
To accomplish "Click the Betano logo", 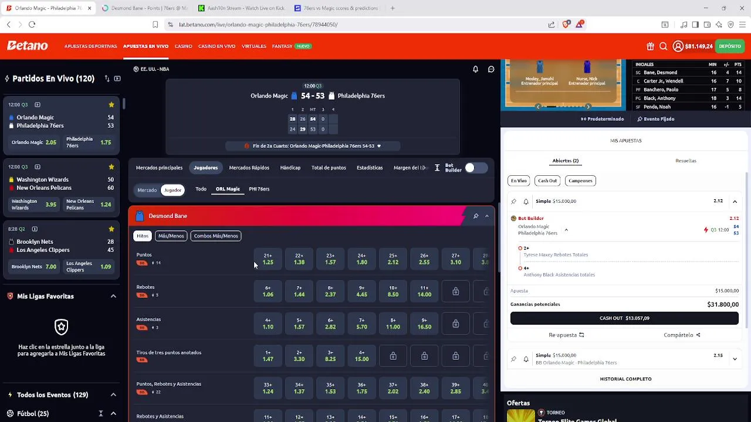I will [x=28, y=46].
